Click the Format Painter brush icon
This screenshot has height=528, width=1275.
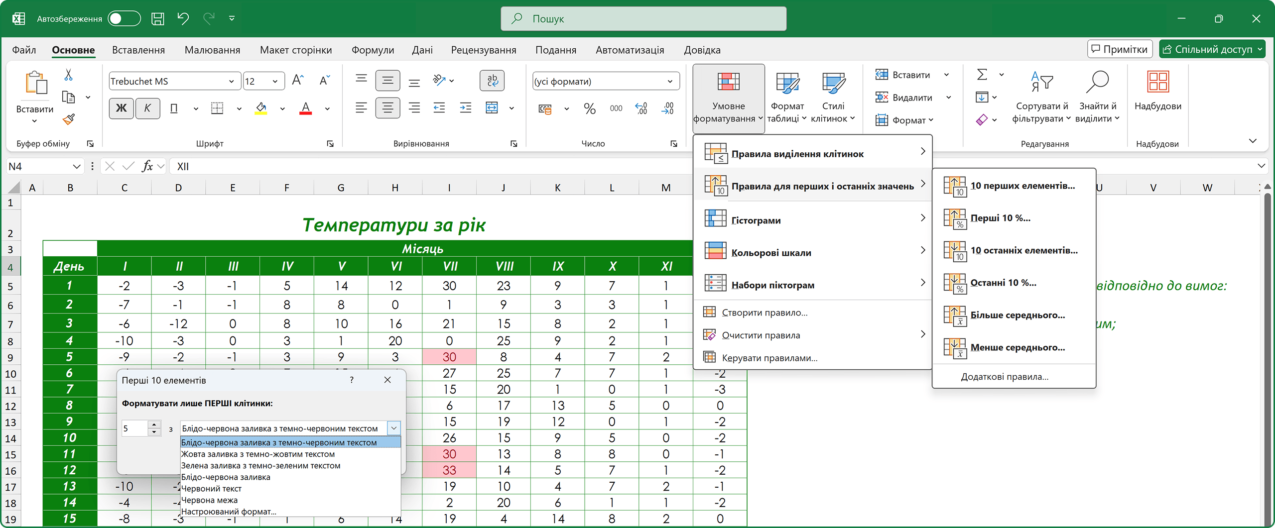point(69,119)
